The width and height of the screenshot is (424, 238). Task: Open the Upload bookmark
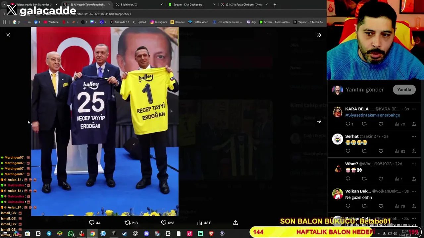(x=139, y=22)
